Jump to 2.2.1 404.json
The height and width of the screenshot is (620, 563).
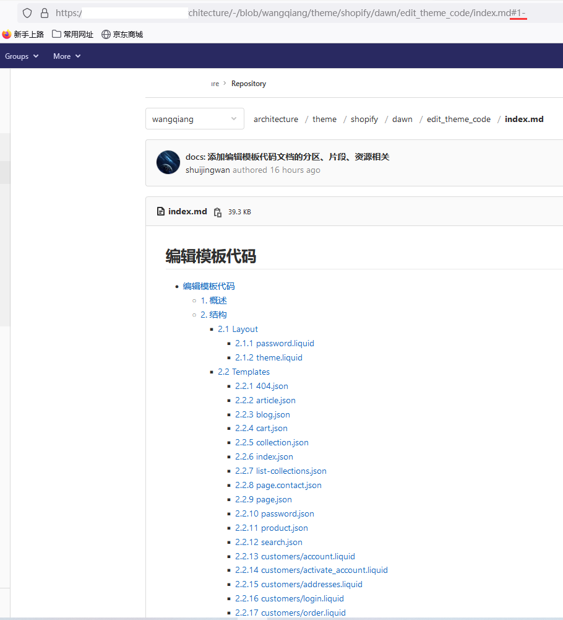(x=262, y=386)
